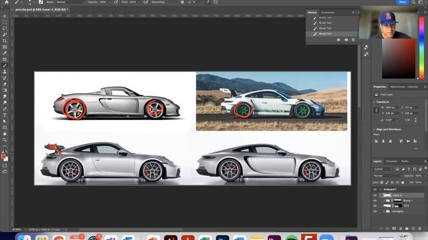Switch to the Libraries tab
Viewport: 428px width, 240px height.
click(x=413, y=87)
